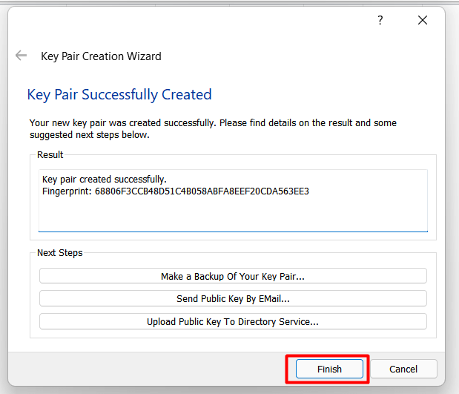Click the 'Key pair created successfully.' line
459x394 pixels.
pyautogui.click(x=105, y=179)
